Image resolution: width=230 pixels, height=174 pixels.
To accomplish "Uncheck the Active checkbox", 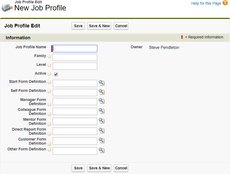I will [56, 74].
